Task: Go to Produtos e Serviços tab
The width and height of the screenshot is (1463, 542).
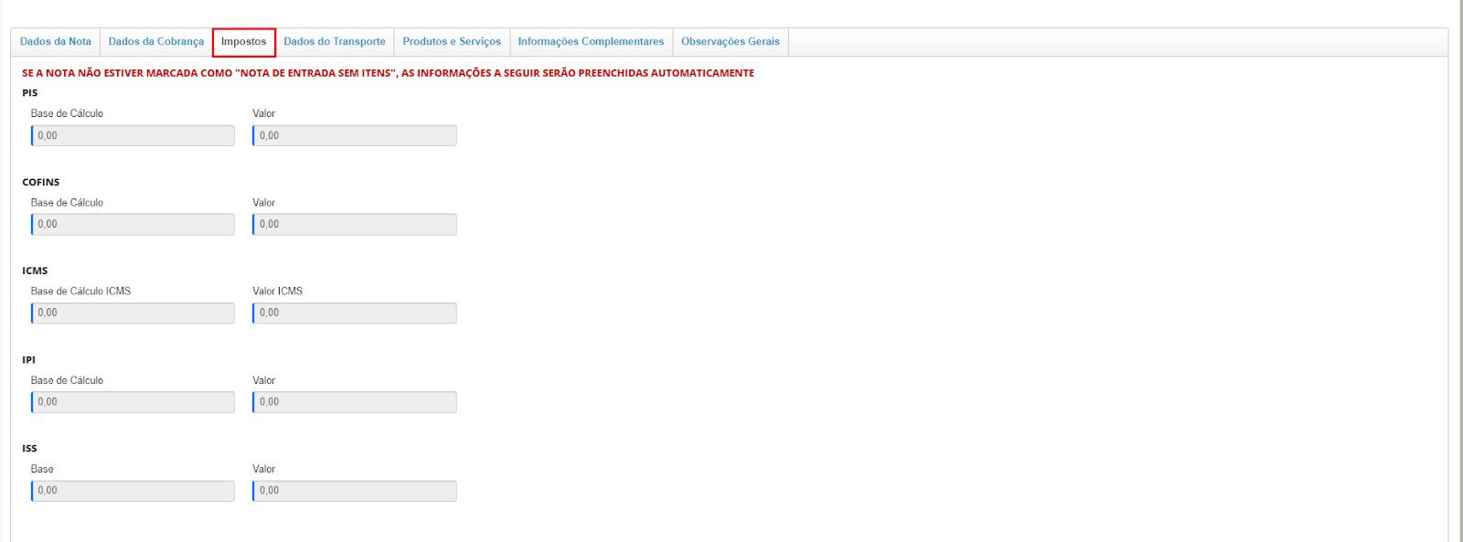Action: coord(452,42)
